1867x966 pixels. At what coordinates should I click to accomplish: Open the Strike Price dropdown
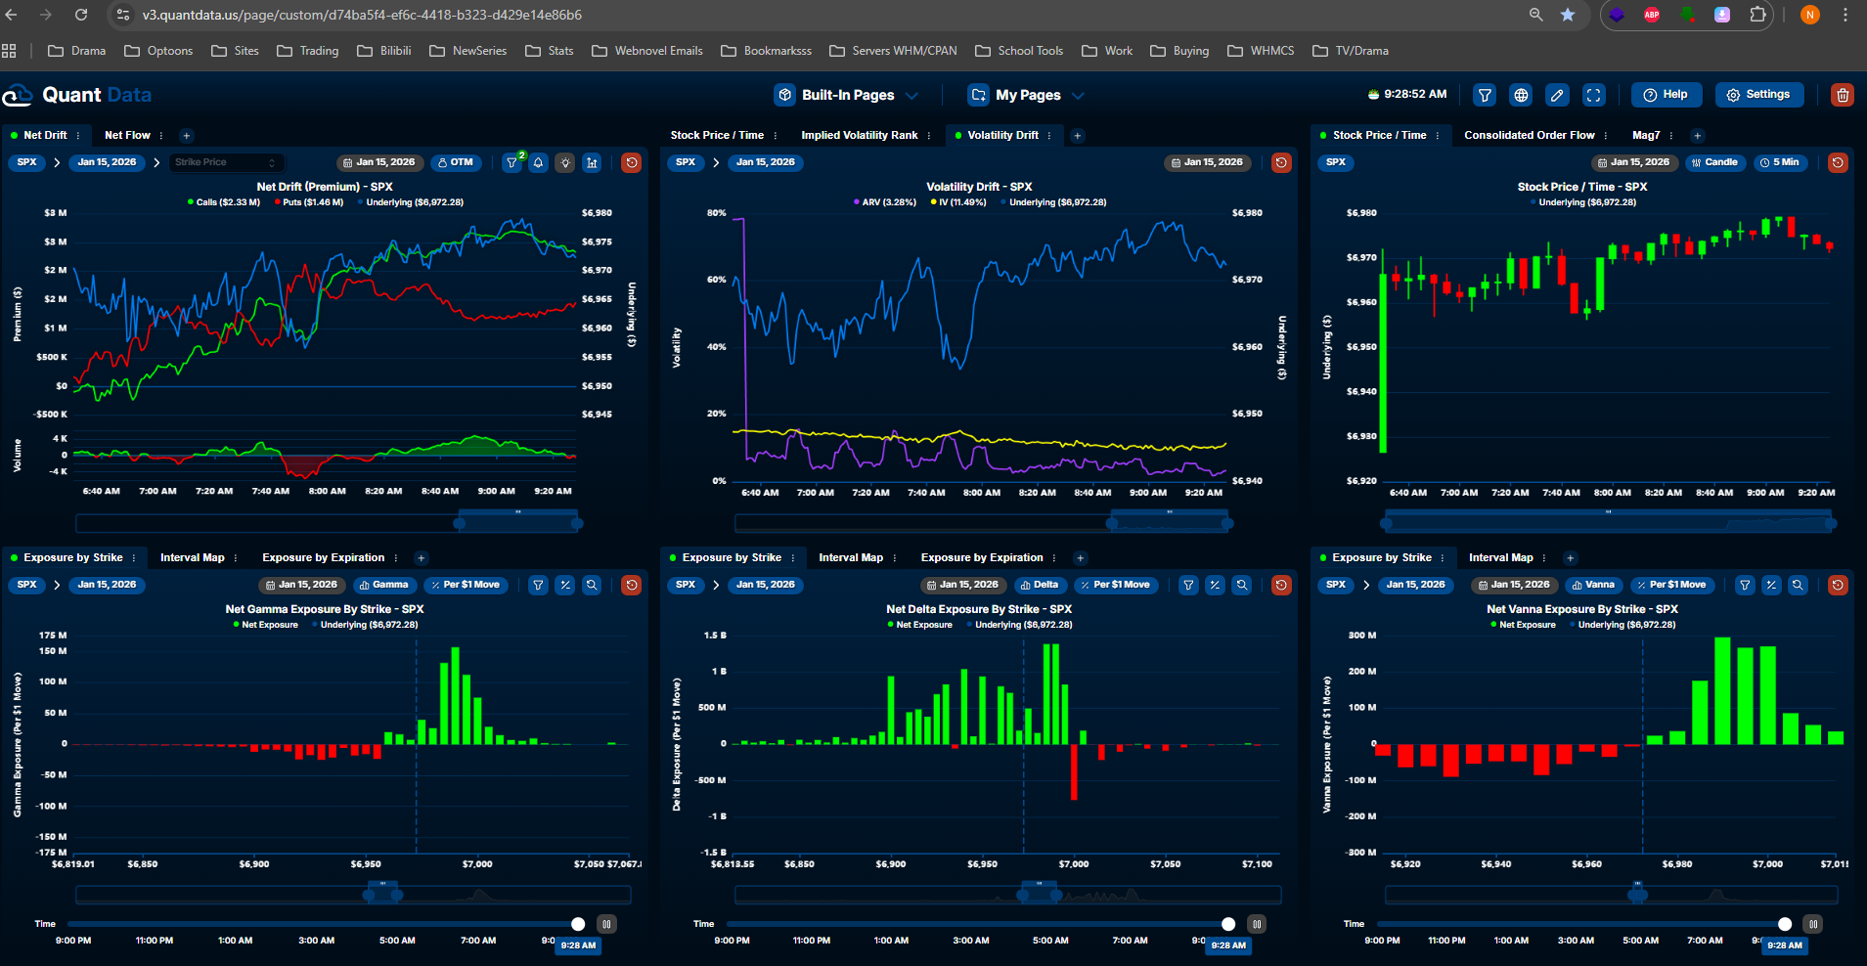click(x=226, y=162)
